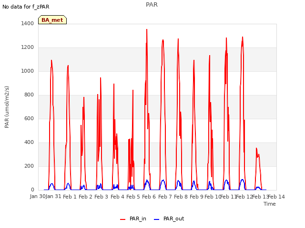Screen dimensions: 305x228
Task: Click the Feb 5 x-axis label
Action: [133, 197]
